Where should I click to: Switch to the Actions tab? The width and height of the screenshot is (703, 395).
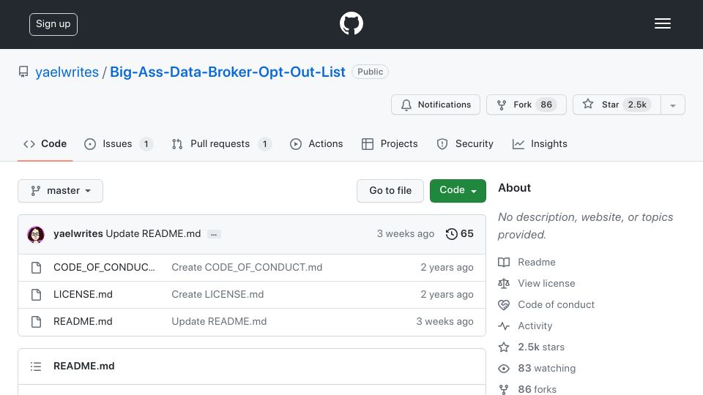click(x=316, y=144)
